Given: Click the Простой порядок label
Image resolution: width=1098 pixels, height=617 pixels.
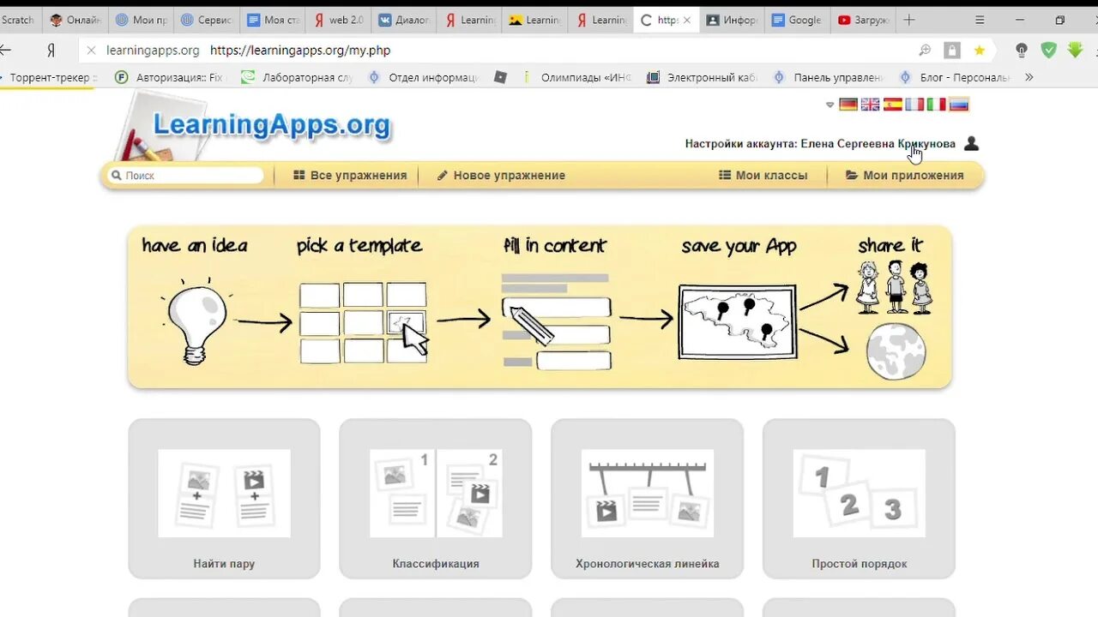Looking at the screenshot, I should coord(860,564).
